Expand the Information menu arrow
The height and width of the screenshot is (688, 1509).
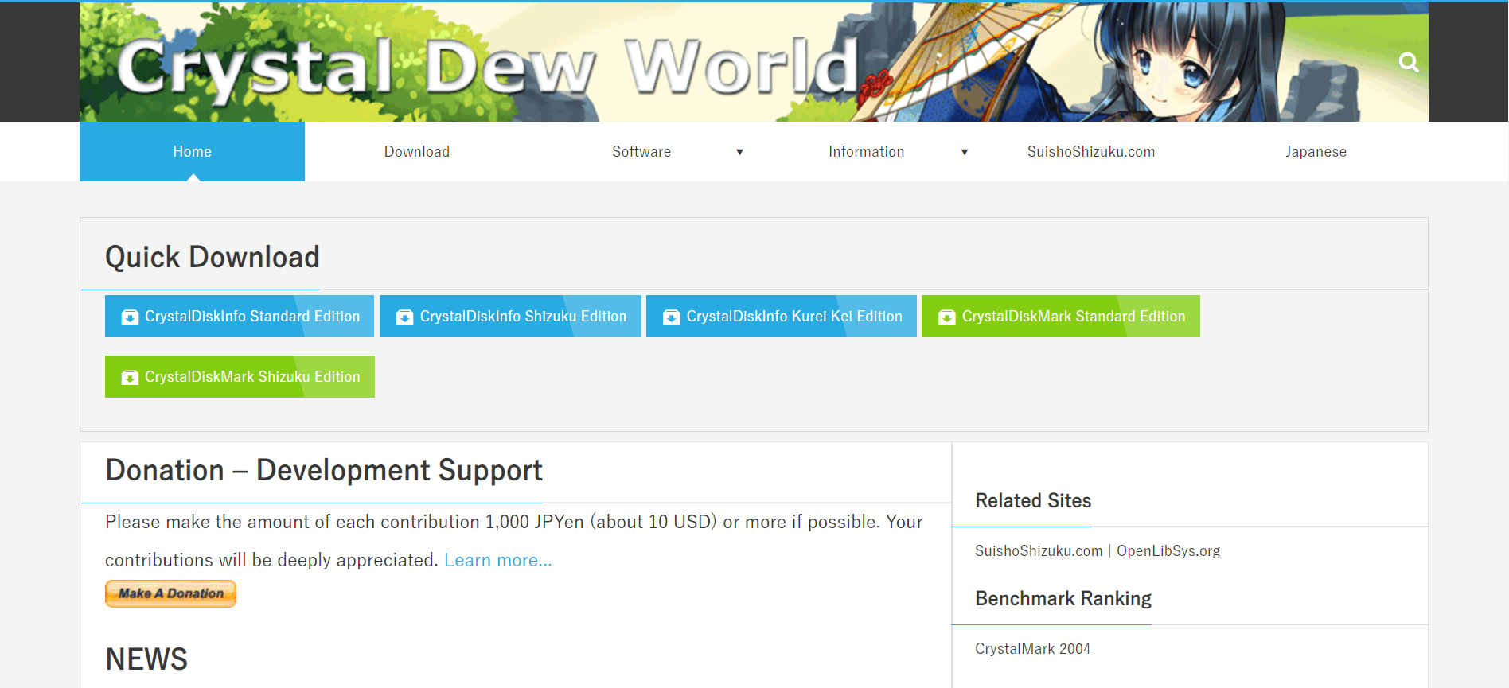click(964, 152)
